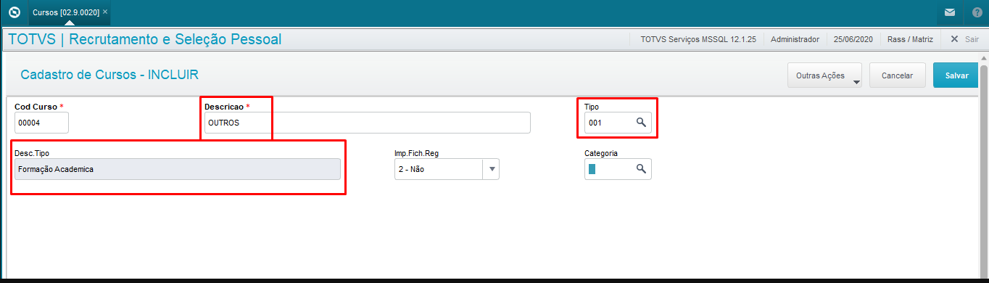The image size is (989, 283).
Task: Click the Categoria input field
Action: point(618,169)
